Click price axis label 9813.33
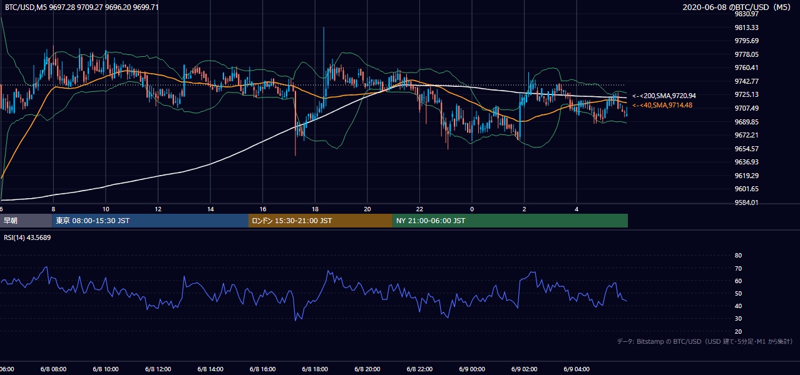 [x=746, y=27]
